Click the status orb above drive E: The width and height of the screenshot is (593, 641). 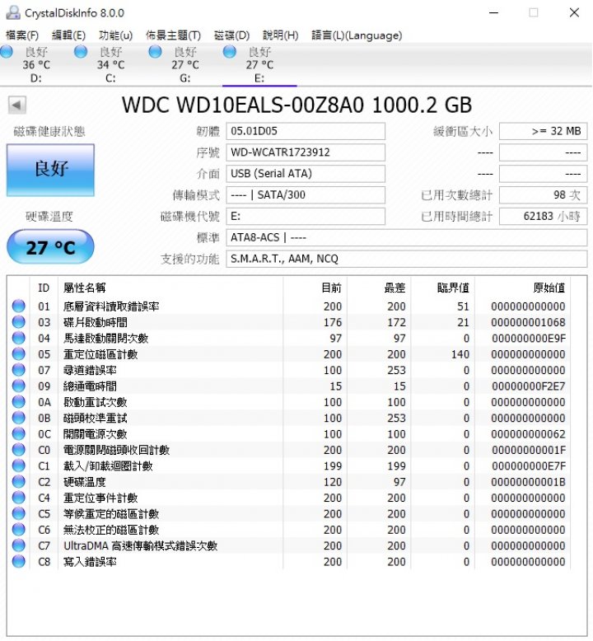click(x=229, y=52)
